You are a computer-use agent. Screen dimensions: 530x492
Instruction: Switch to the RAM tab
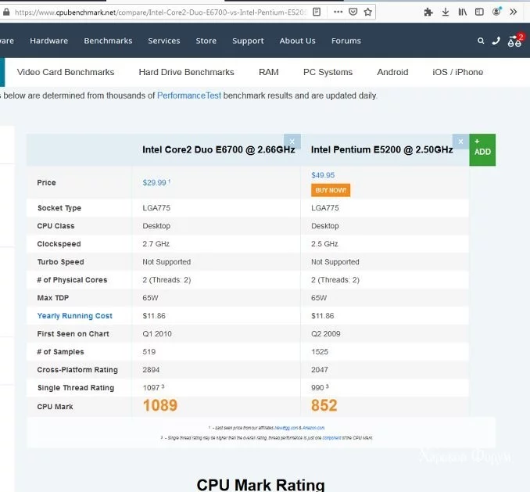pyautogui.click(x=269, y=72)
